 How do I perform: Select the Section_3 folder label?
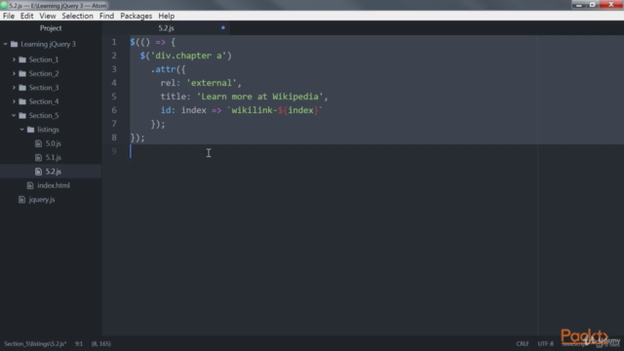(44, 88)
